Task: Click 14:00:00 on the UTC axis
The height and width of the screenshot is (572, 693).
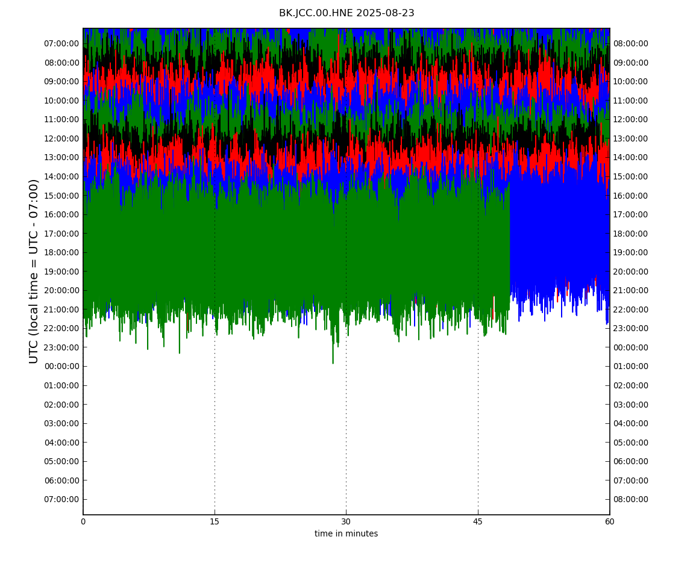Action: [61, 176]
